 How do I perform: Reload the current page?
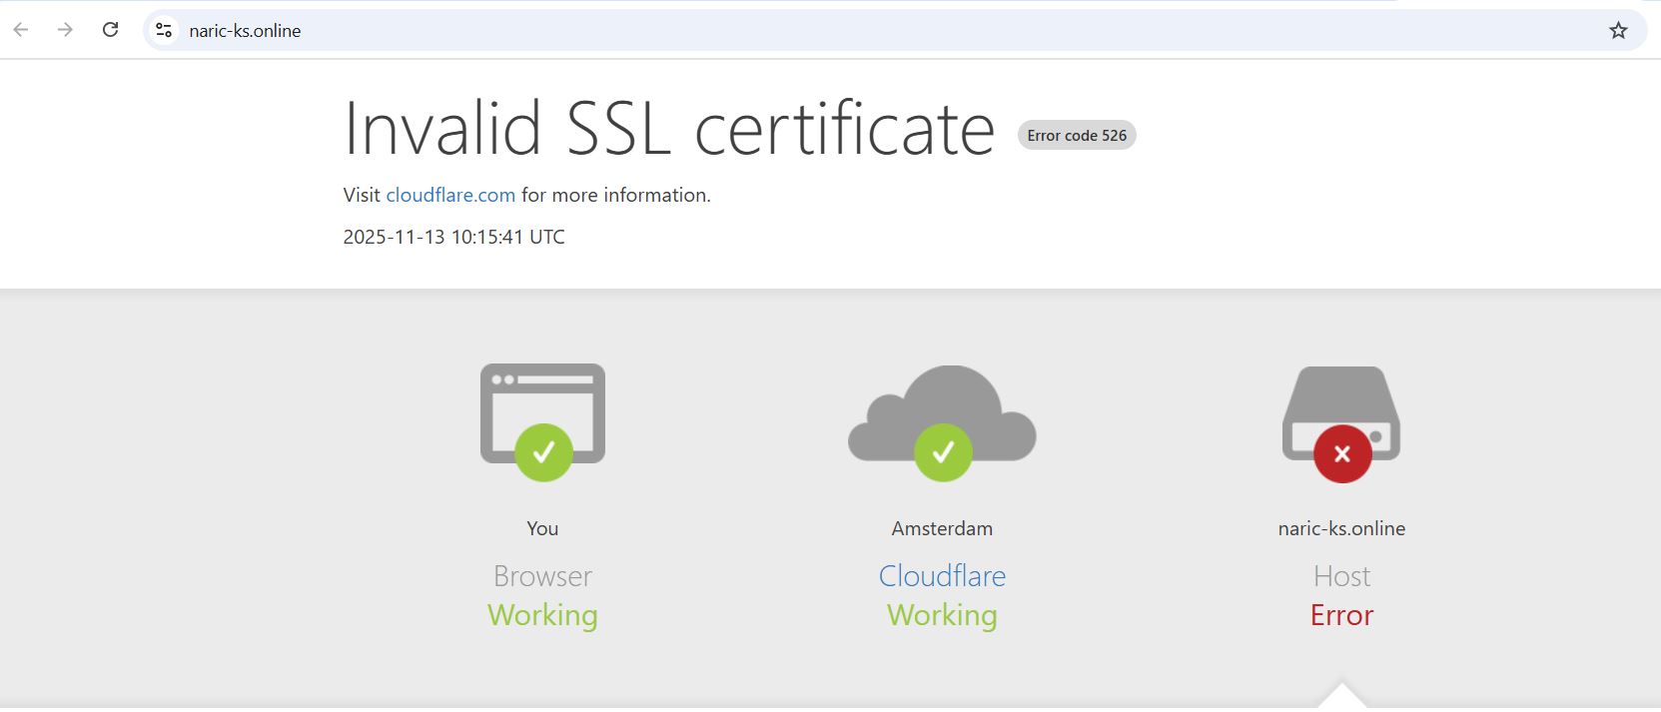[x=111, y=30]
